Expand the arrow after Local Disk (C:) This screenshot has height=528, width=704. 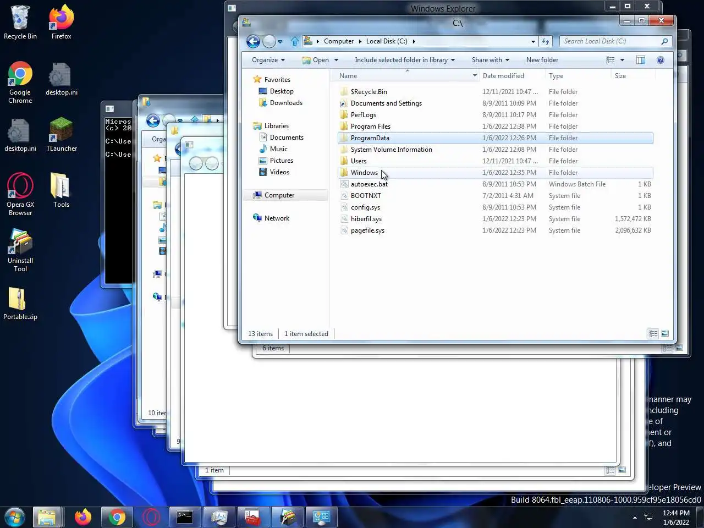click(x=414, y=41)
